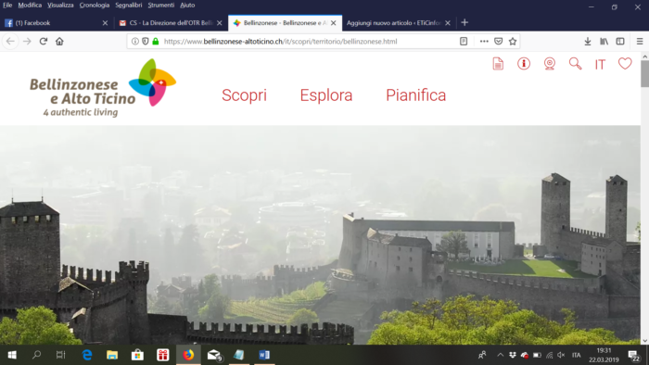Bookmark this page with the star icon

[513, 42]
